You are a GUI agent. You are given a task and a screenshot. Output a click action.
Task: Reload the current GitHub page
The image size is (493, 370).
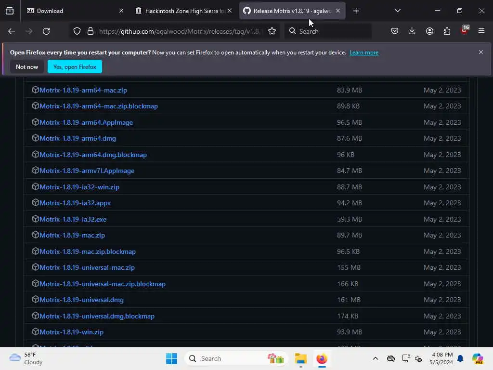tap(46, 31)
